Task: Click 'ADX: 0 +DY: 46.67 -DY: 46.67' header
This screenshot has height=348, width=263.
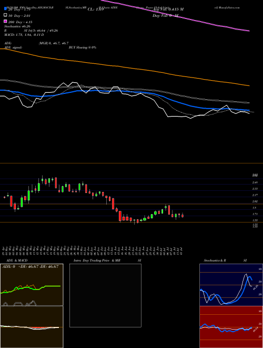Action: click(30, 267)
